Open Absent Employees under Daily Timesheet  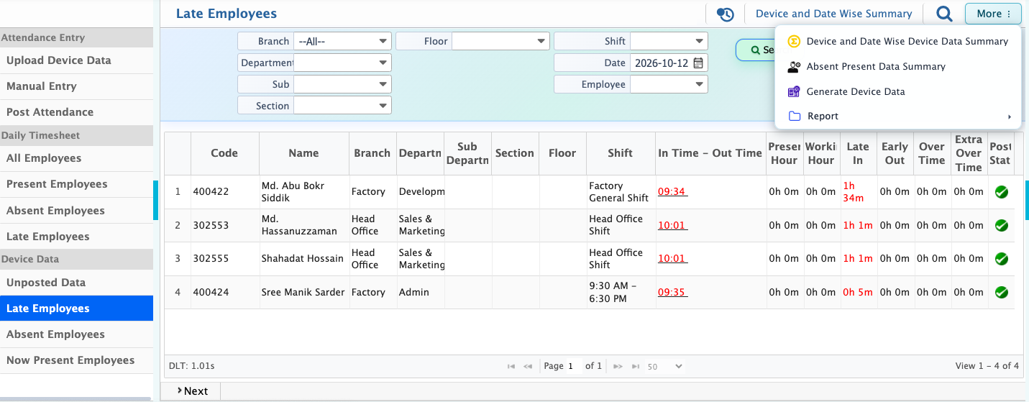tap(76, 211)
